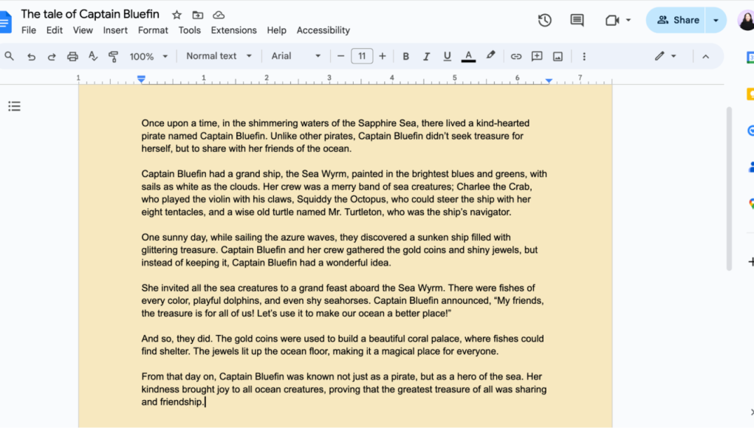Print the document
754x428 pixels.
click(x=72, y=57)
